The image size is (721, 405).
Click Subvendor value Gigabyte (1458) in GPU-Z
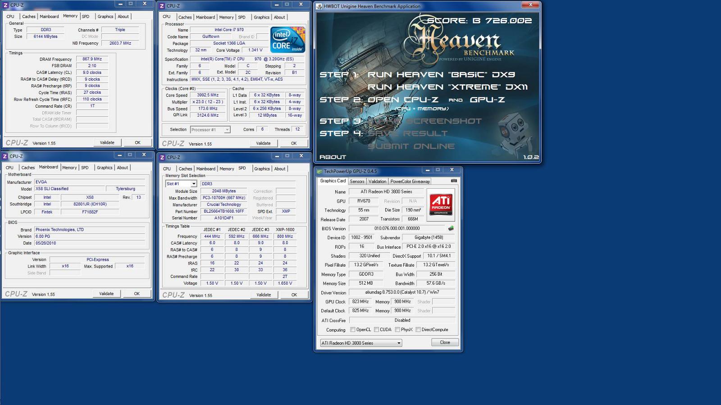coord(429,237)
